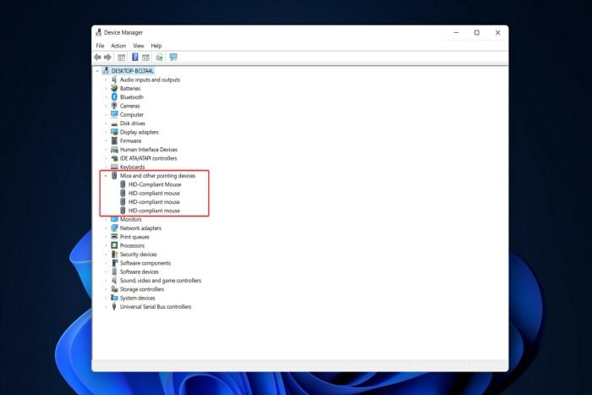This screenshot has width=592, height=395.
Task: Select the "Mice and other pointing devices" label
Action: coord(157,176)
